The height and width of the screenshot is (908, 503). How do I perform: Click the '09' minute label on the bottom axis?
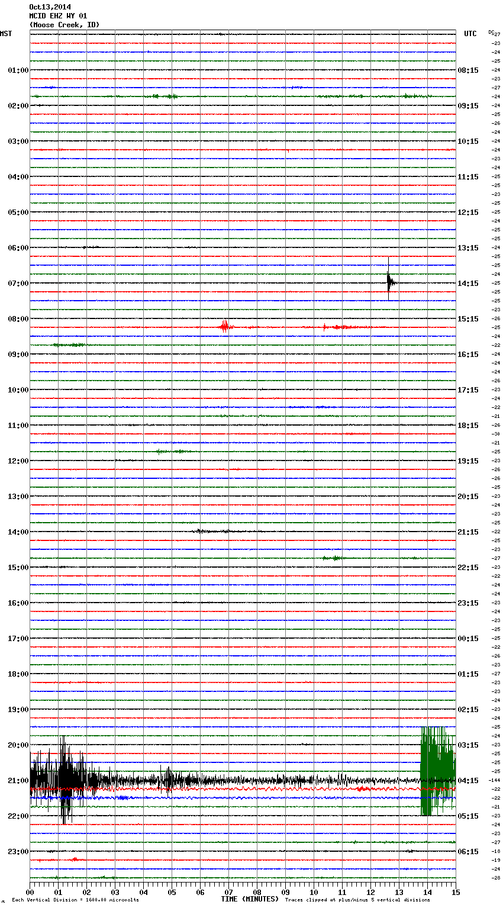(285, 891)
